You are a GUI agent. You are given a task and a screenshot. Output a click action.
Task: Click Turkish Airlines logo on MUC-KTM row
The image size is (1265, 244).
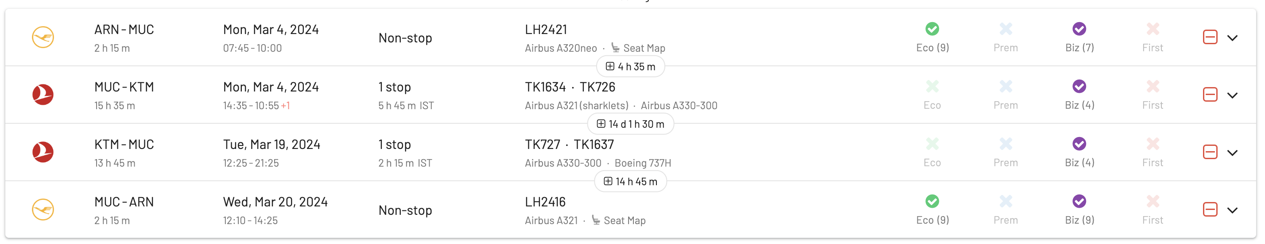(43, 95)
